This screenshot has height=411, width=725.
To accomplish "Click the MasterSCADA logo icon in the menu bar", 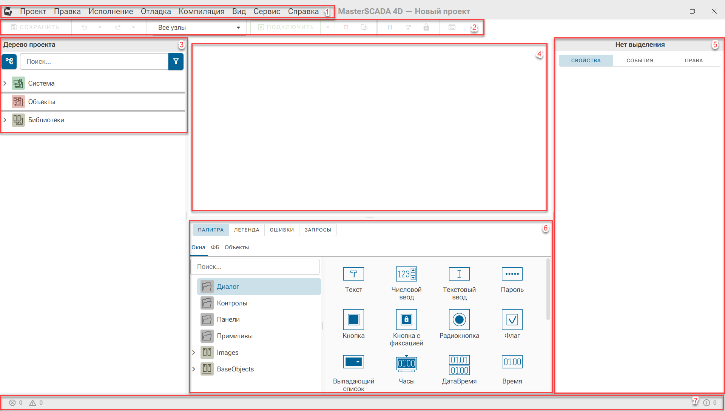I will 8,11.
